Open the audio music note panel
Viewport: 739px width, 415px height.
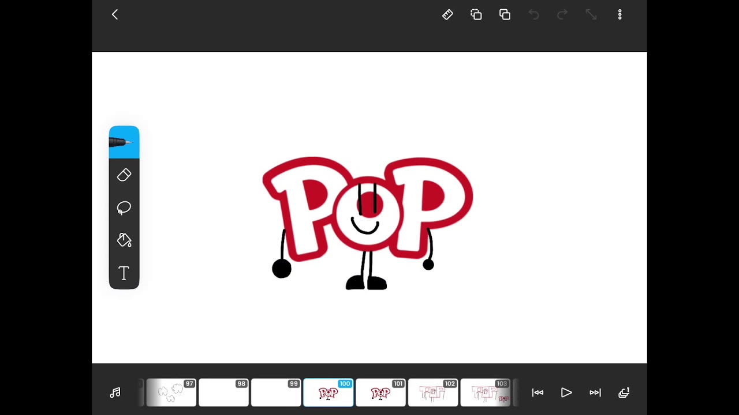115,393
